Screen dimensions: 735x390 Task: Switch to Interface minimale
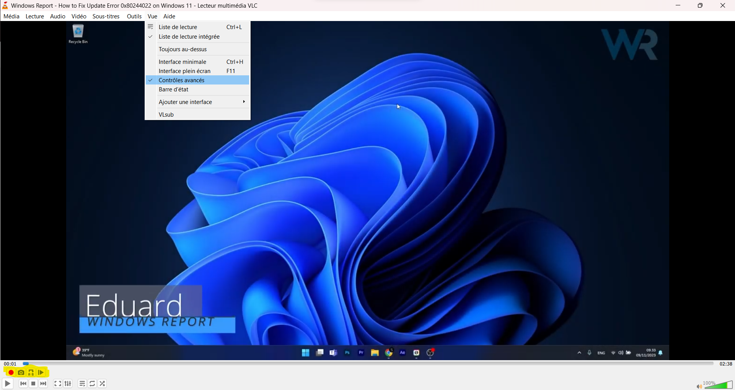[x=197, y=62]
